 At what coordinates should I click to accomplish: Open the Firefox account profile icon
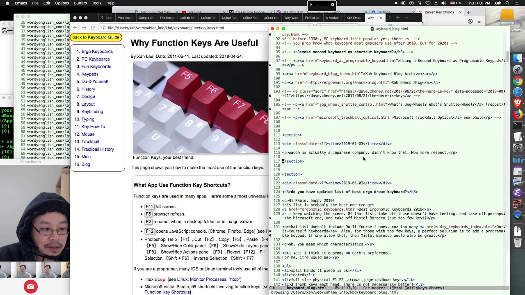(x=470, y=21)
